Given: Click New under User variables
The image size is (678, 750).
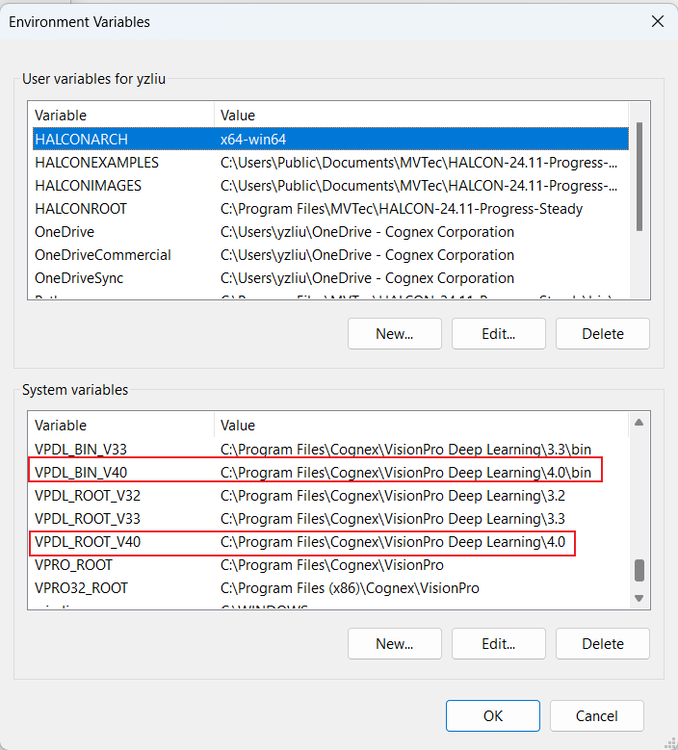Looking at the screenshot, I should [x=394, y=334].
